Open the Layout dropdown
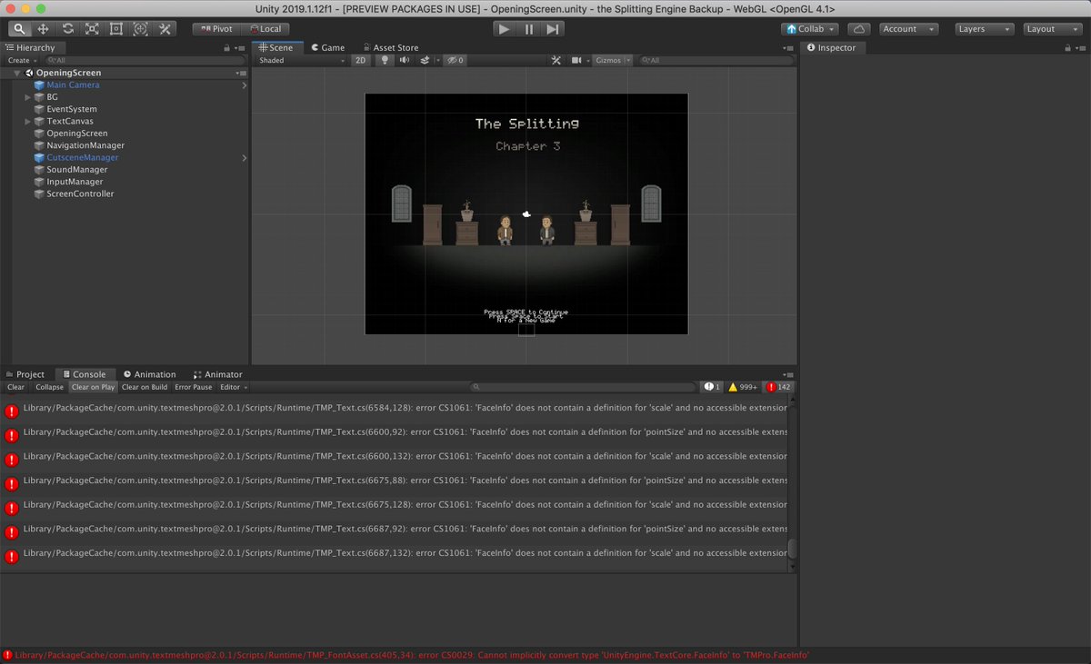1091x664 pixels. [1052, 29]
